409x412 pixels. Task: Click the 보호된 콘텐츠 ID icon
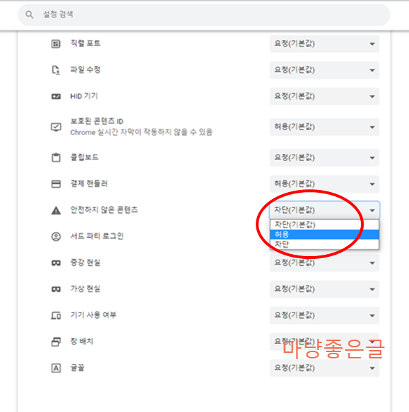pyautogui.click(x=56, y=127)
